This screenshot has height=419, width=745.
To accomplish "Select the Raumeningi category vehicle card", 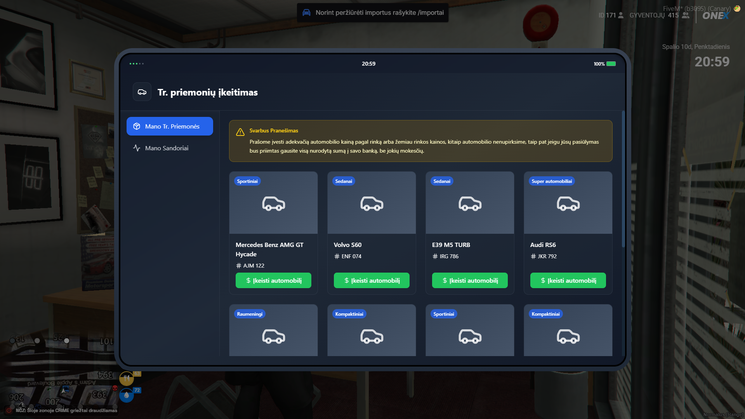I will (x=273, y=330).
